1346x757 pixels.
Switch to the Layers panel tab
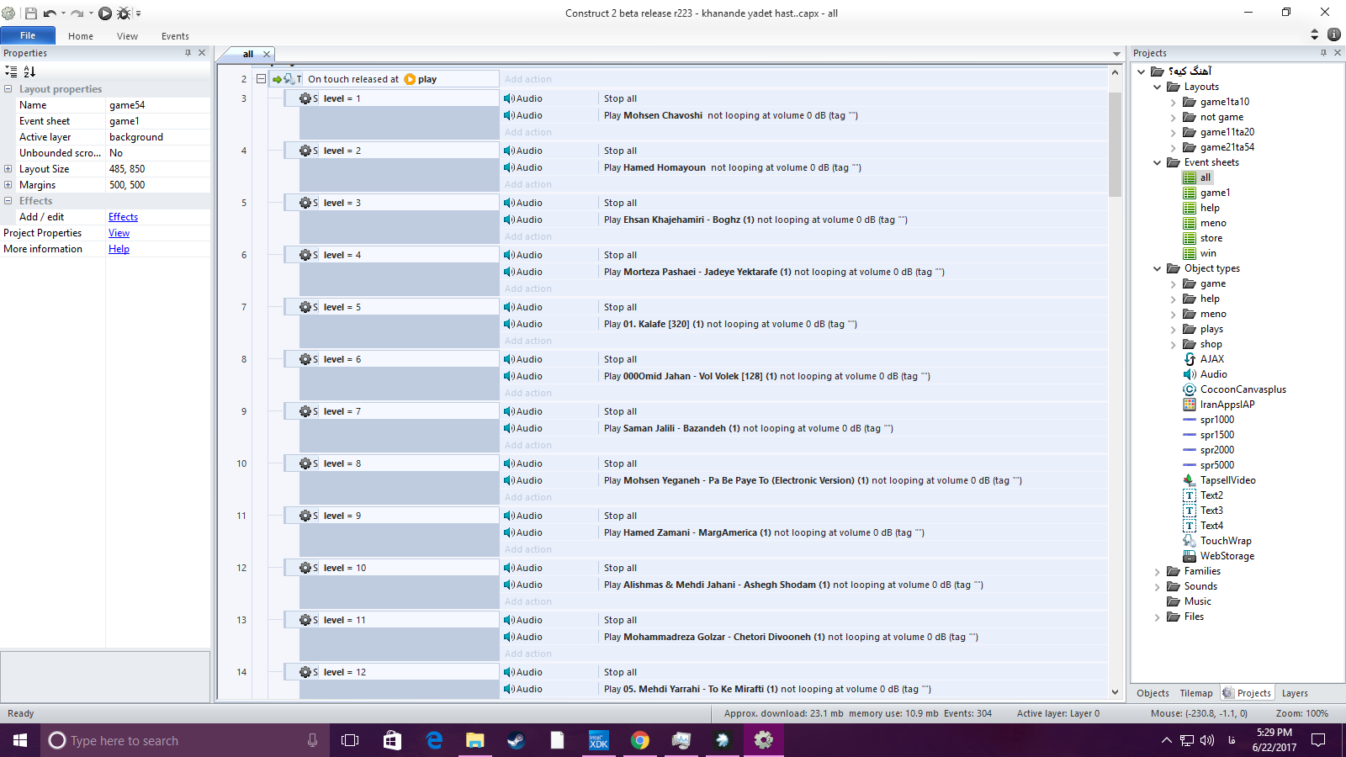tap(1295, 693)
